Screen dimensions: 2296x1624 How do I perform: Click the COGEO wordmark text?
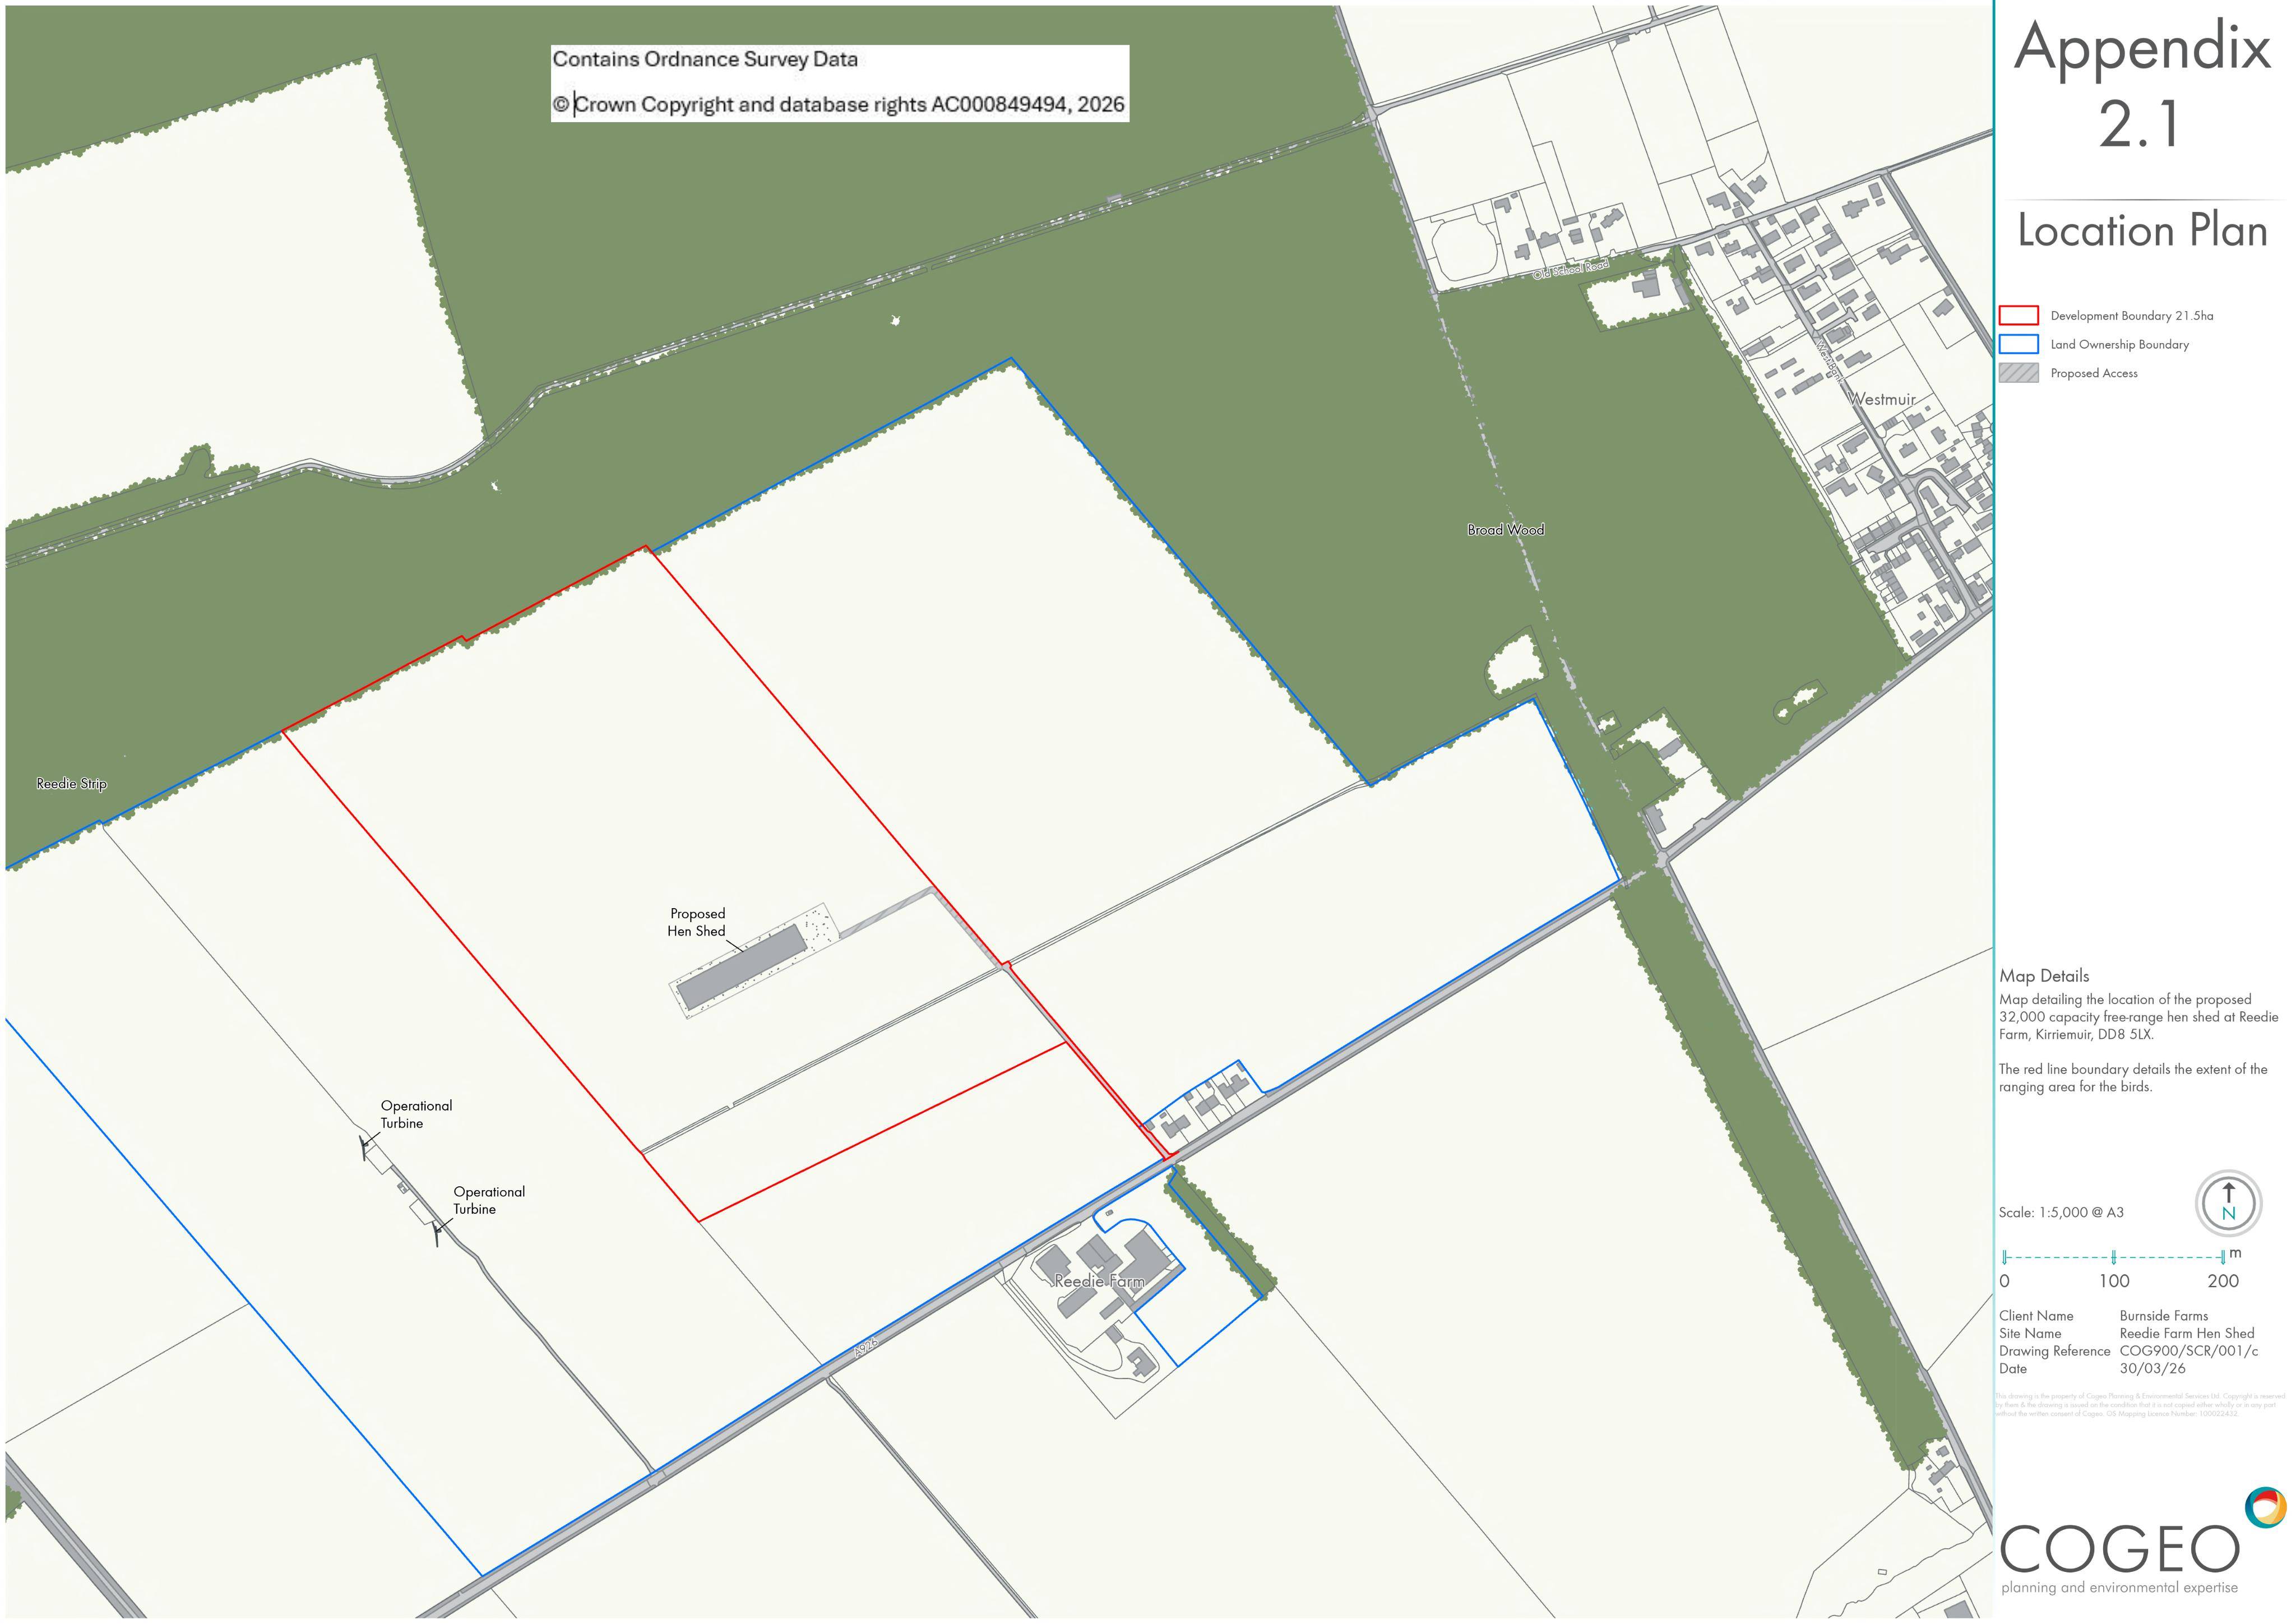click(2120, 1549)
